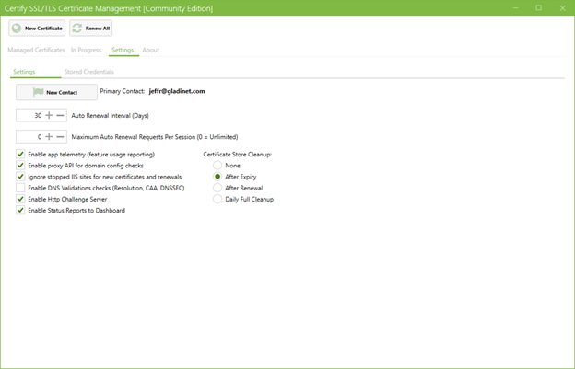Select the Daily Full Cleanup radio option
This screenshot has width=575, height=369.
(217, 199)
